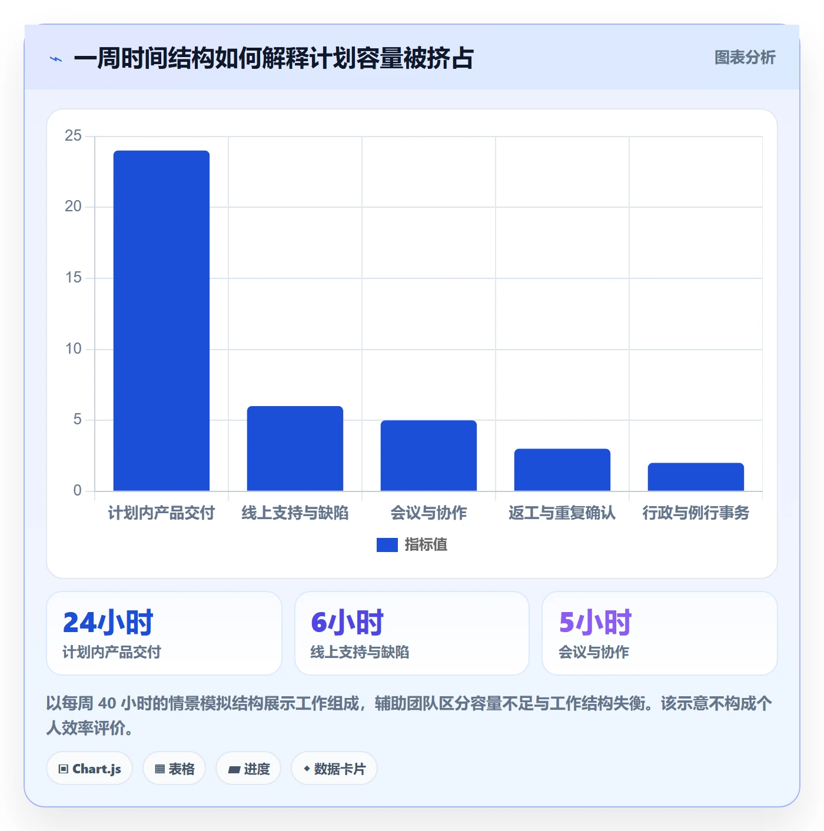The width and height of the screenshot is (824, 831).
Task: Click the lightning icon beside the title
Action: point(56,59)
